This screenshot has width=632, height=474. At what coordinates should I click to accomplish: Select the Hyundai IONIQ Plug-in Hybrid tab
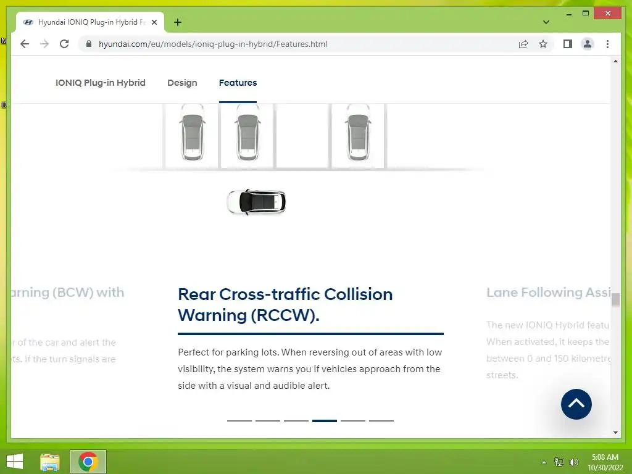pyautogui.click(x=90, y=22)
